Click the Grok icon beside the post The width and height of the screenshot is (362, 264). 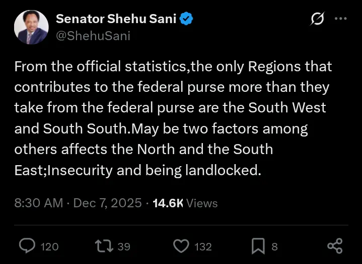[318, 19]
